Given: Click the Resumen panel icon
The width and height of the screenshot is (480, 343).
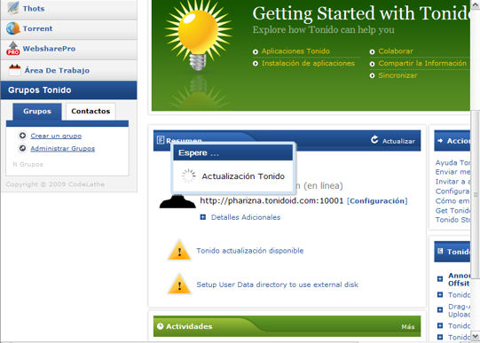Looking at the screenshot, I should (161, 140).
